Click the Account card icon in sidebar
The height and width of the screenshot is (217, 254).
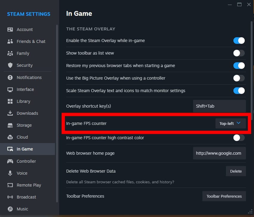pyautogui.click(x=10, y=30)
